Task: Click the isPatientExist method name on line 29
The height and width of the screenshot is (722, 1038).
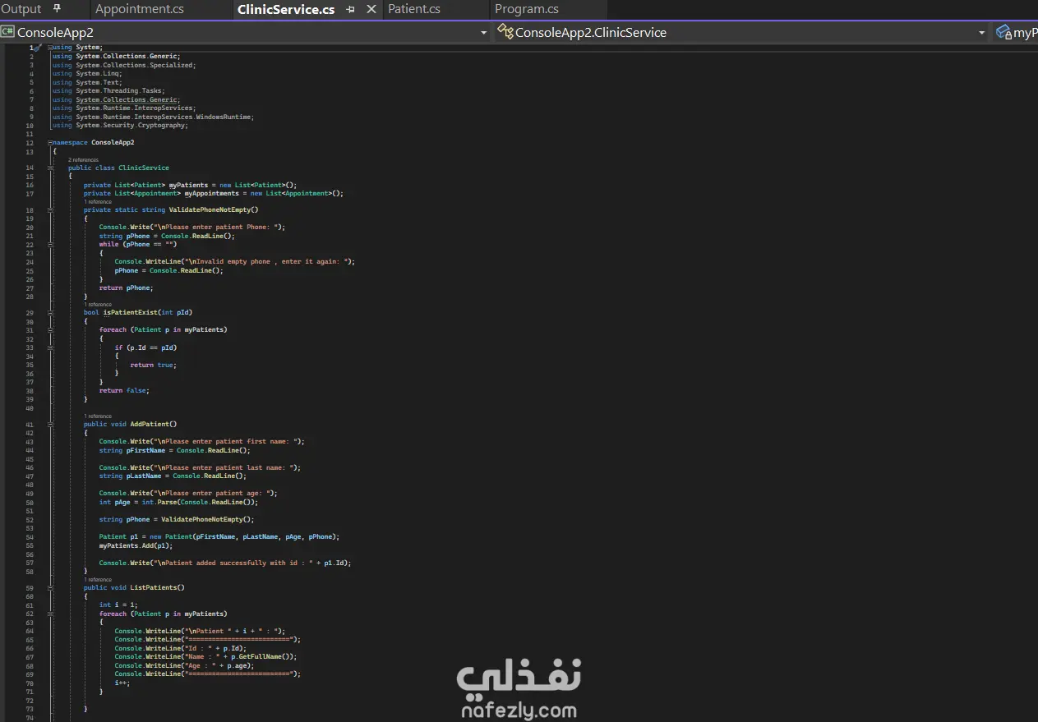Action: tap(130, 312)
